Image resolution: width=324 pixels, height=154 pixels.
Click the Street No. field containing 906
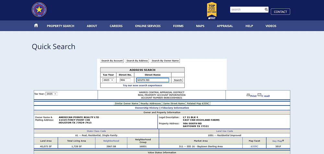pyautogui.click(x=125, y=80)
